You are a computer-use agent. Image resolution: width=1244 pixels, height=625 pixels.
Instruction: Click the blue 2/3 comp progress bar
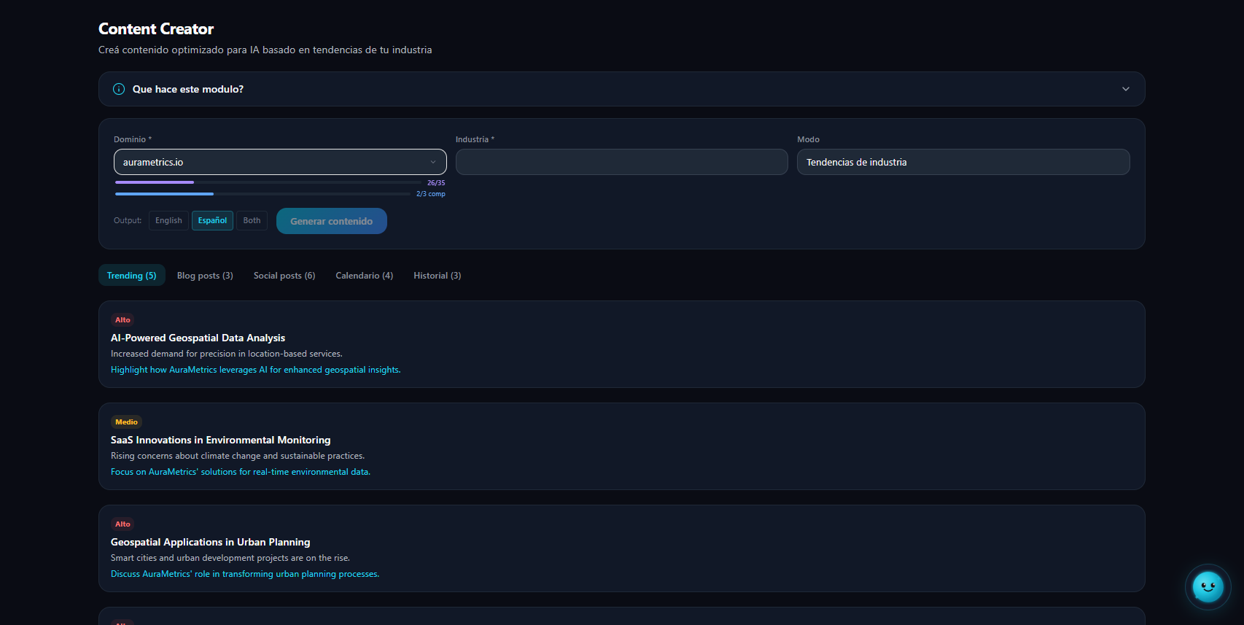[263, 194]
